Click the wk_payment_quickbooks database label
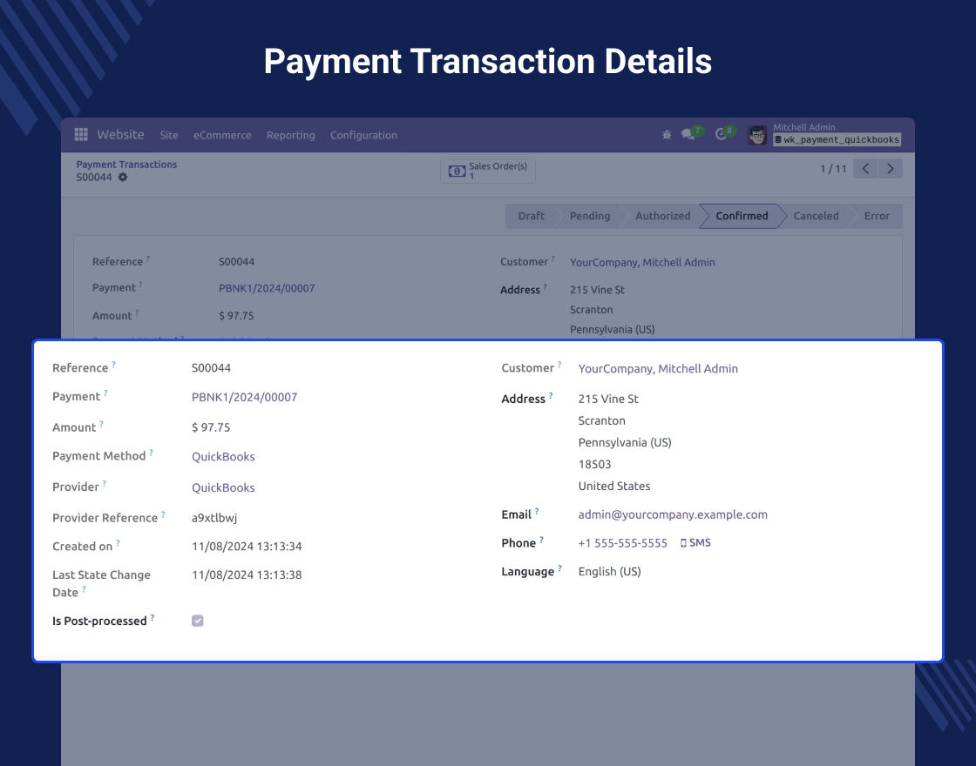This screenshot has width=976, height=766. point(837,140)
